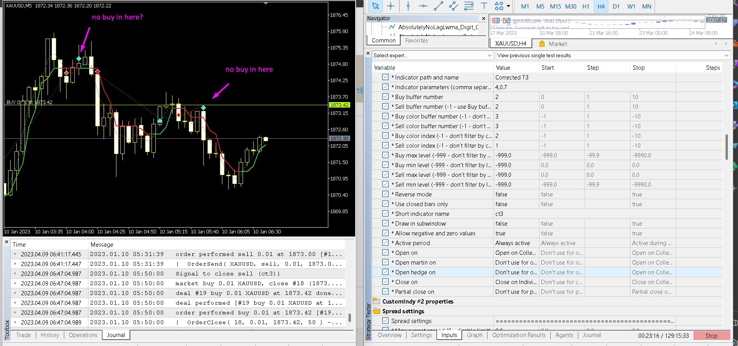Open Strategy Tester Graph tab
Viewport: 738px width, 346px height.
click(x=475, y=335)
